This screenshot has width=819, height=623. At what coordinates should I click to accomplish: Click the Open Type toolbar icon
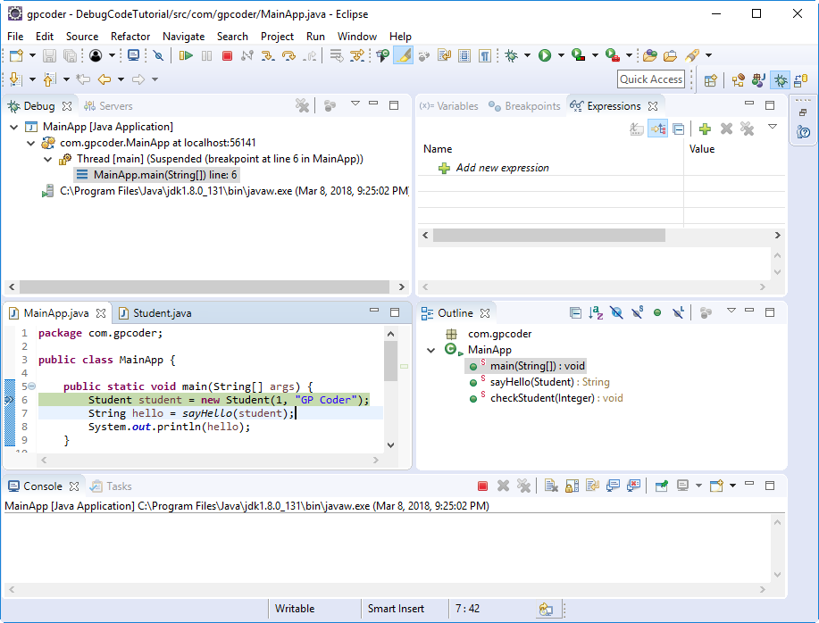click(650, 55)
